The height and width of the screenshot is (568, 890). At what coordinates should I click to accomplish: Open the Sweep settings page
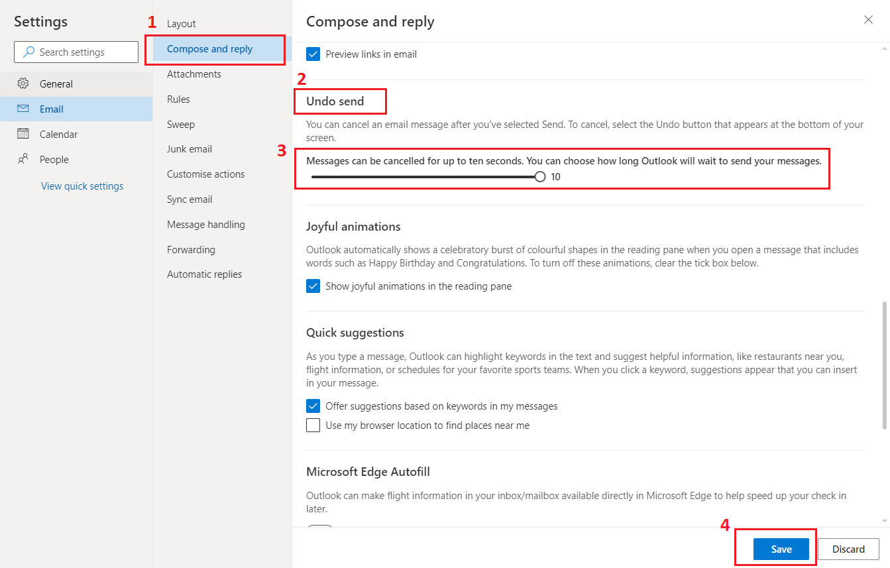pyautogui.click(x=180, y=124)
